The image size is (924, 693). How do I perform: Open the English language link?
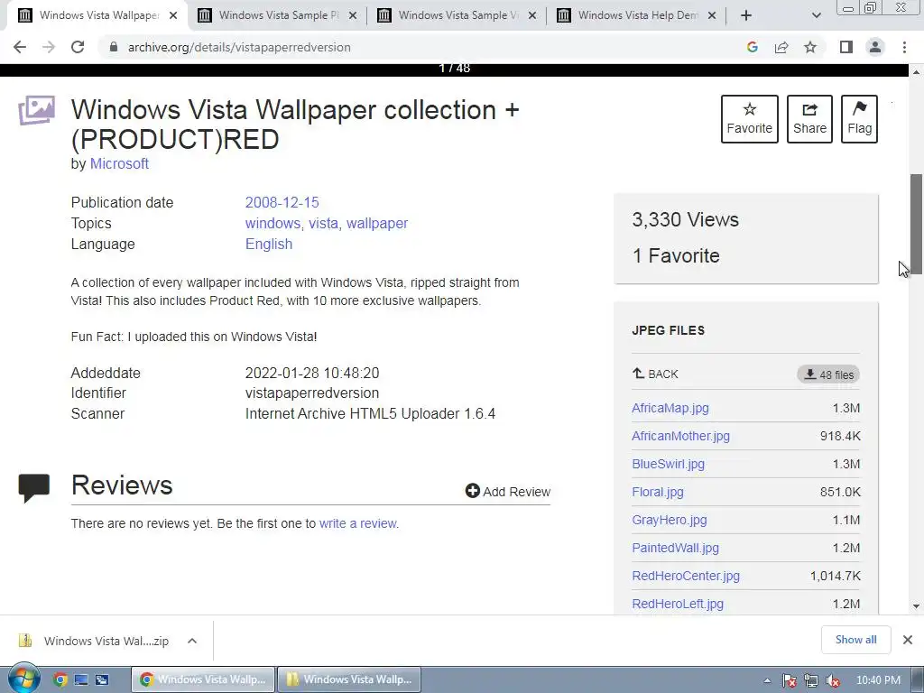click(x=269, y=244)
